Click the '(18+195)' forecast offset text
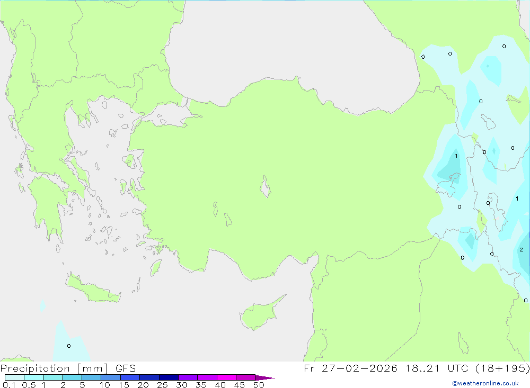This screenshot has width=530, height=388. [502, 368]
